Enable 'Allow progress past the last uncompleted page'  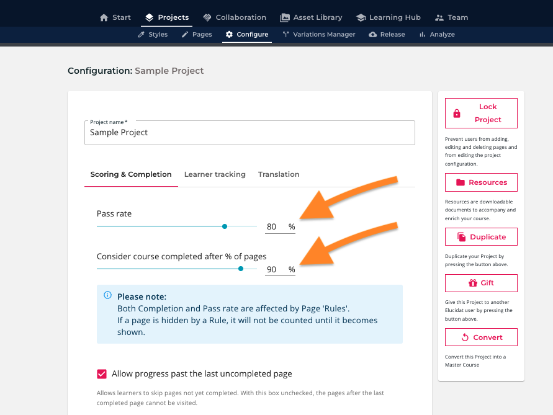(102, 374)
